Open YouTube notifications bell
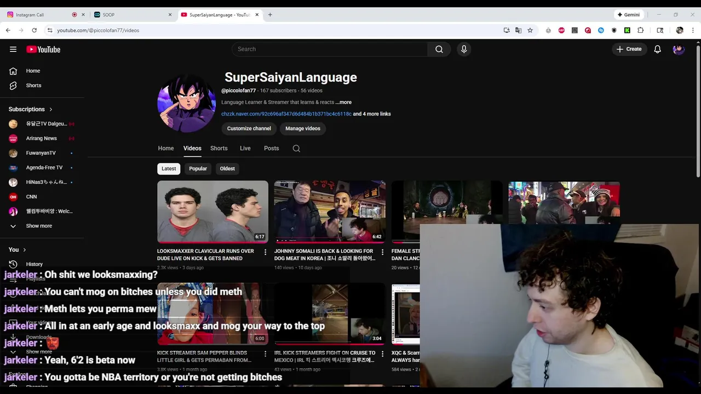The height and width of the screenshot is (394, 701). pyautogui.click(x=658, y=49)
